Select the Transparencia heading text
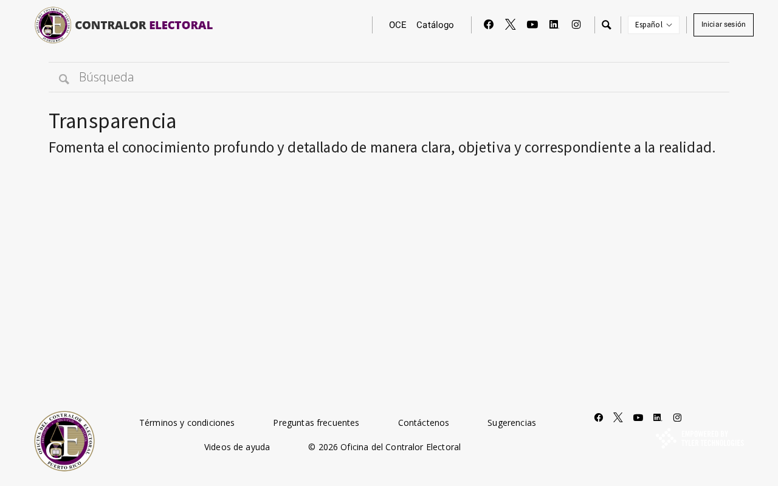 [x=112, y=121]
